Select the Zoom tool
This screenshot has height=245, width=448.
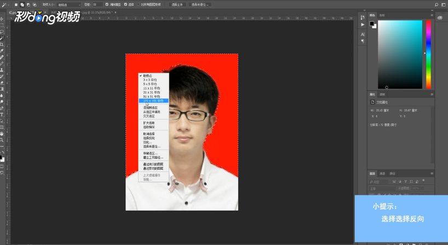click(x=2, y=140)
